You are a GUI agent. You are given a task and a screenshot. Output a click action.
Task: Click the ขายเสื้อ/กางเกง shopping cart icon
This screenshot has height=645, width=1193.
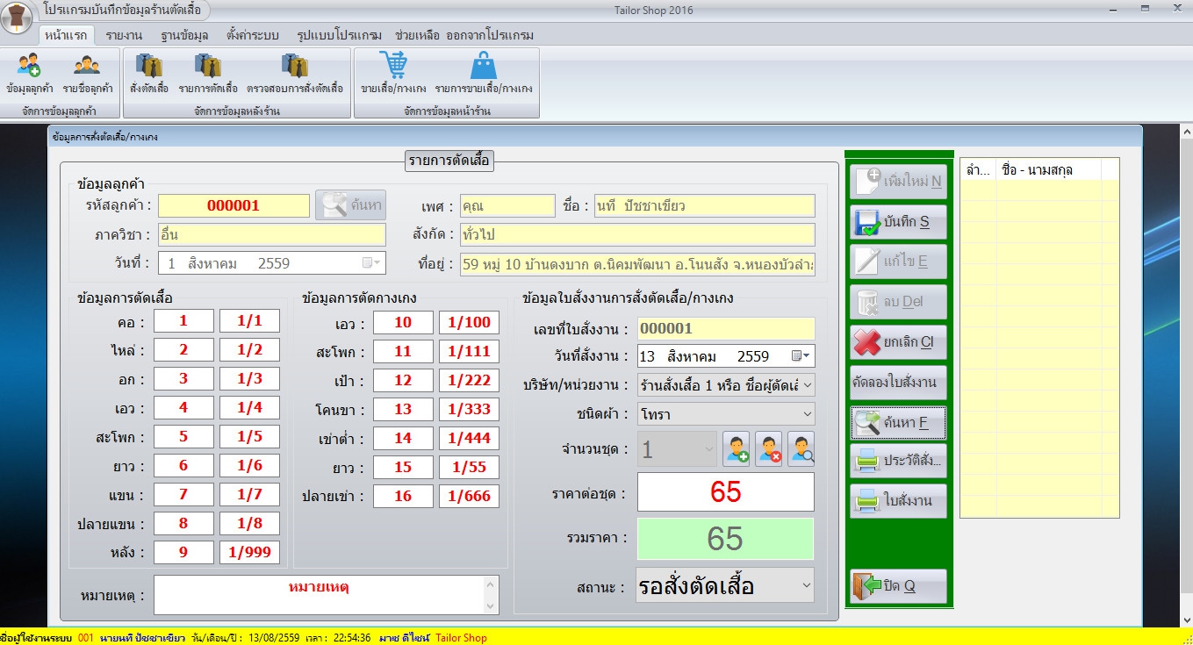[393, 74]
